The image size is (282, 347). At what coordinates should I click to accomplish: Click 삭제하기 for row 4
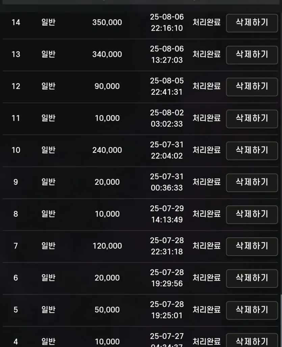tap(252, 340)
